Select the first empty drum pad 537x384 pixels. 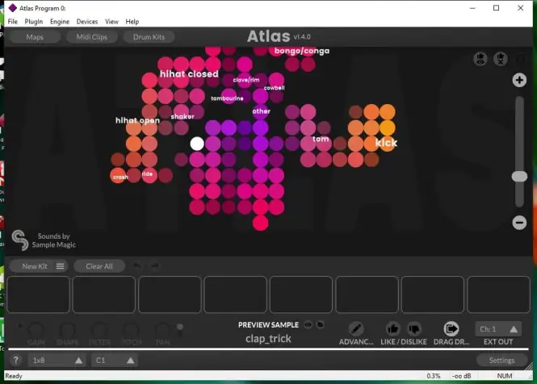tap(39, 294)
